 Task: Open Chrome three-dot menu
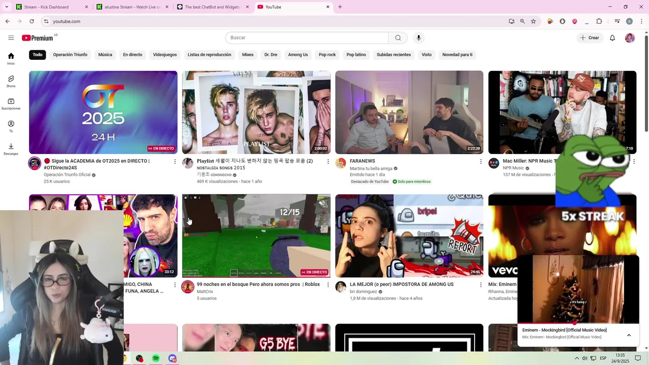[x=641, y=21]
